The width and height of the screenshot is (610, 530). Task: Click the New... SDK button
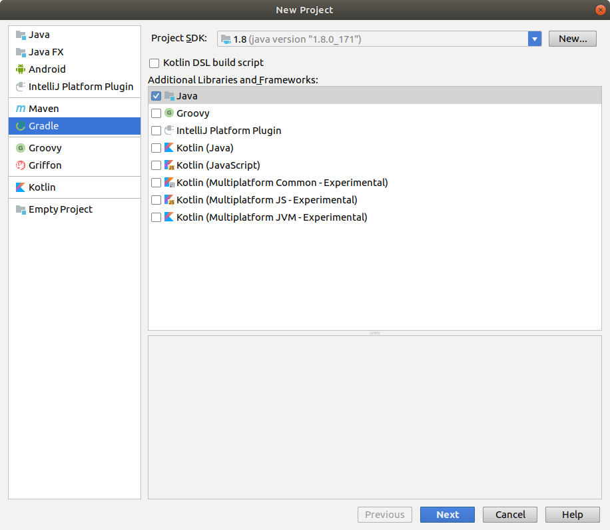[x=572, y=39]
